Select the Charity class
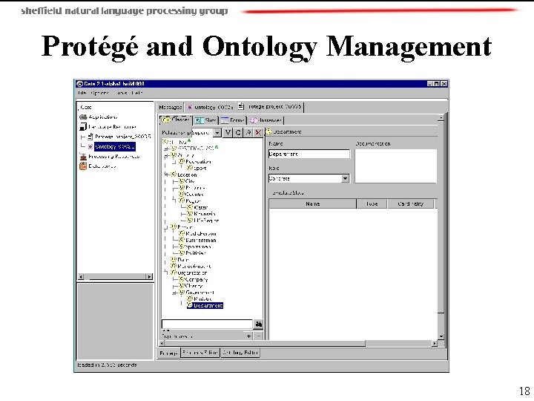 click(x=194, y=286)
